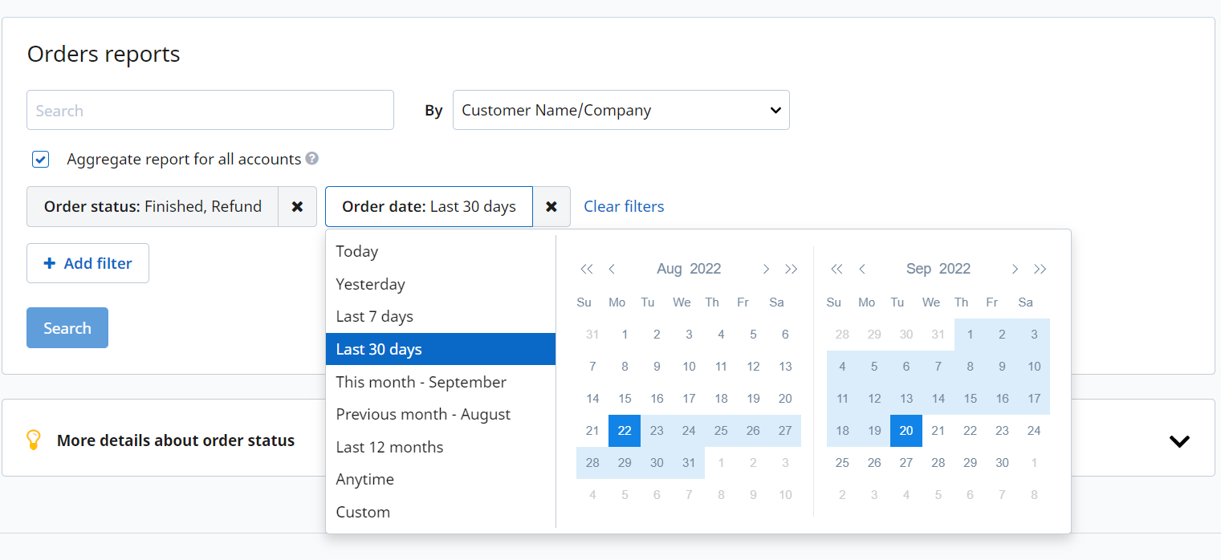The height and width of the screenshot is (560, 1221).
Task: Expand More details about order status
Action: tap(1179, 440)
